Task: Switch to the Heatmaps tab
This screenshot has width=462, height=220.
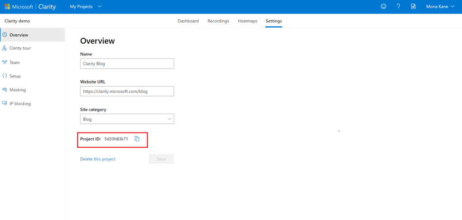Action: tap(248, 21)
